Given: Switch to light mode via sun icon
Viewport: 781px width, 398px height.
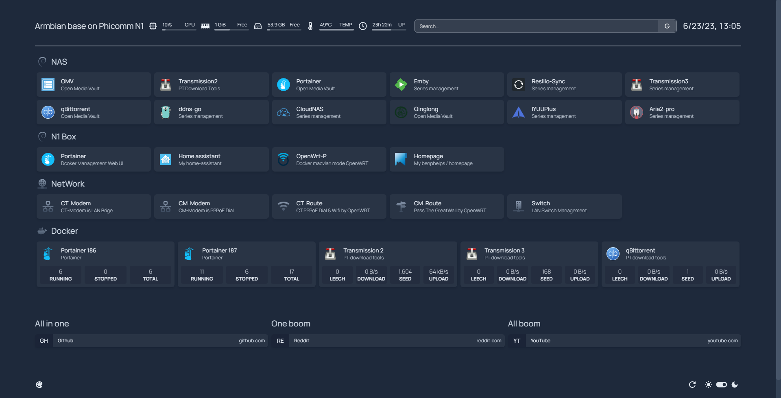Looking at the screenshot, I should 709,385.
